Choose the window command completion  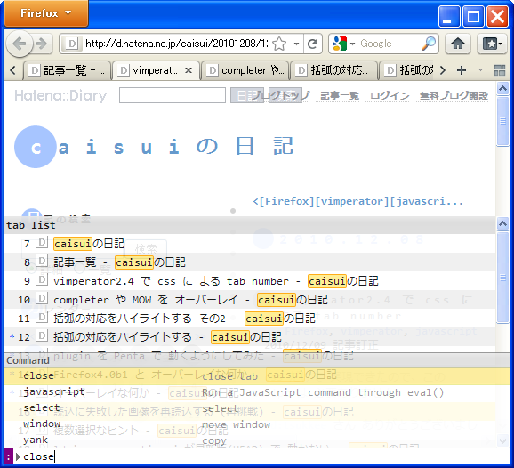250,424
